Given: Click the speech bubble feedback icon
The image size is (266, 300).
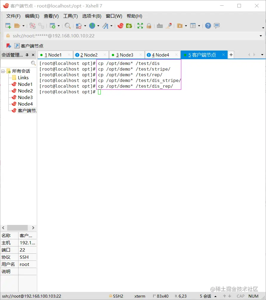Looking at the screenshot, I should coord(217,26).
